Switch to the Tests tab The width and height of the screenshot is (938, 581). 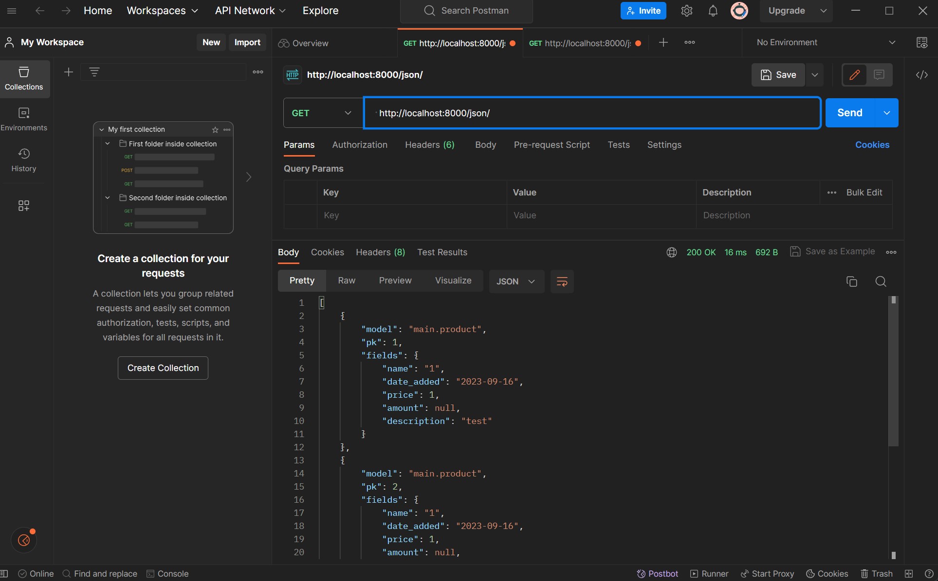pyautogui.click(x=618, y=144)
